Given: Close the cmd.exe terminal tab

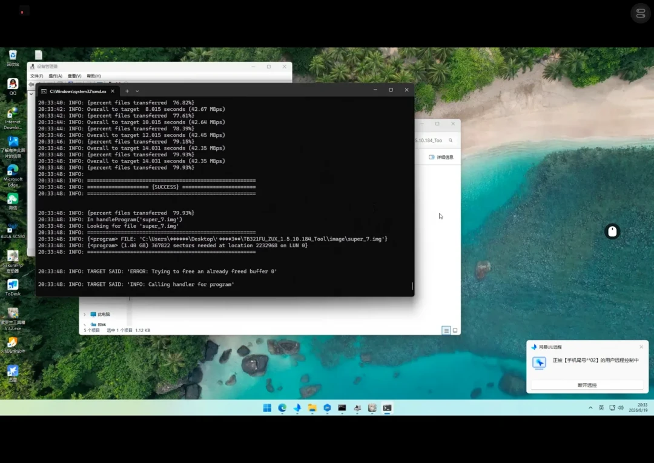Looking at the screenshot, I should [x=113, y=91].
